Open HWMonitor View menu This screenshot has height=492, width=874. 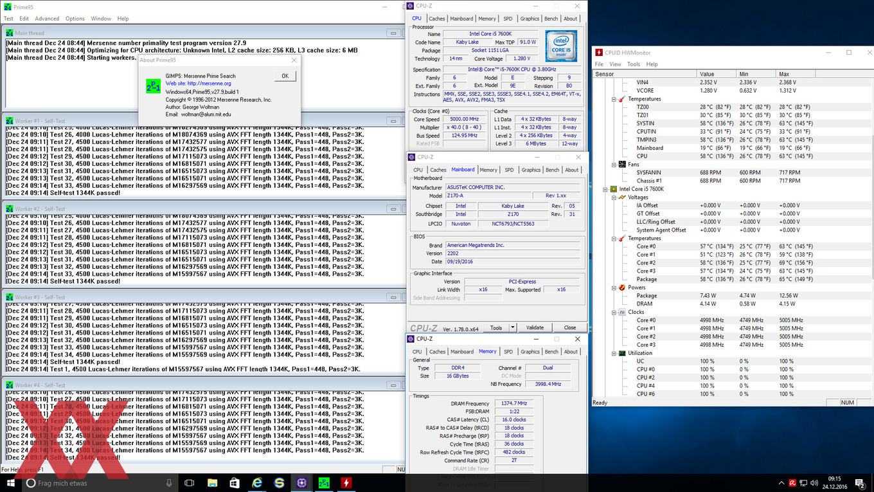(615, 64)
